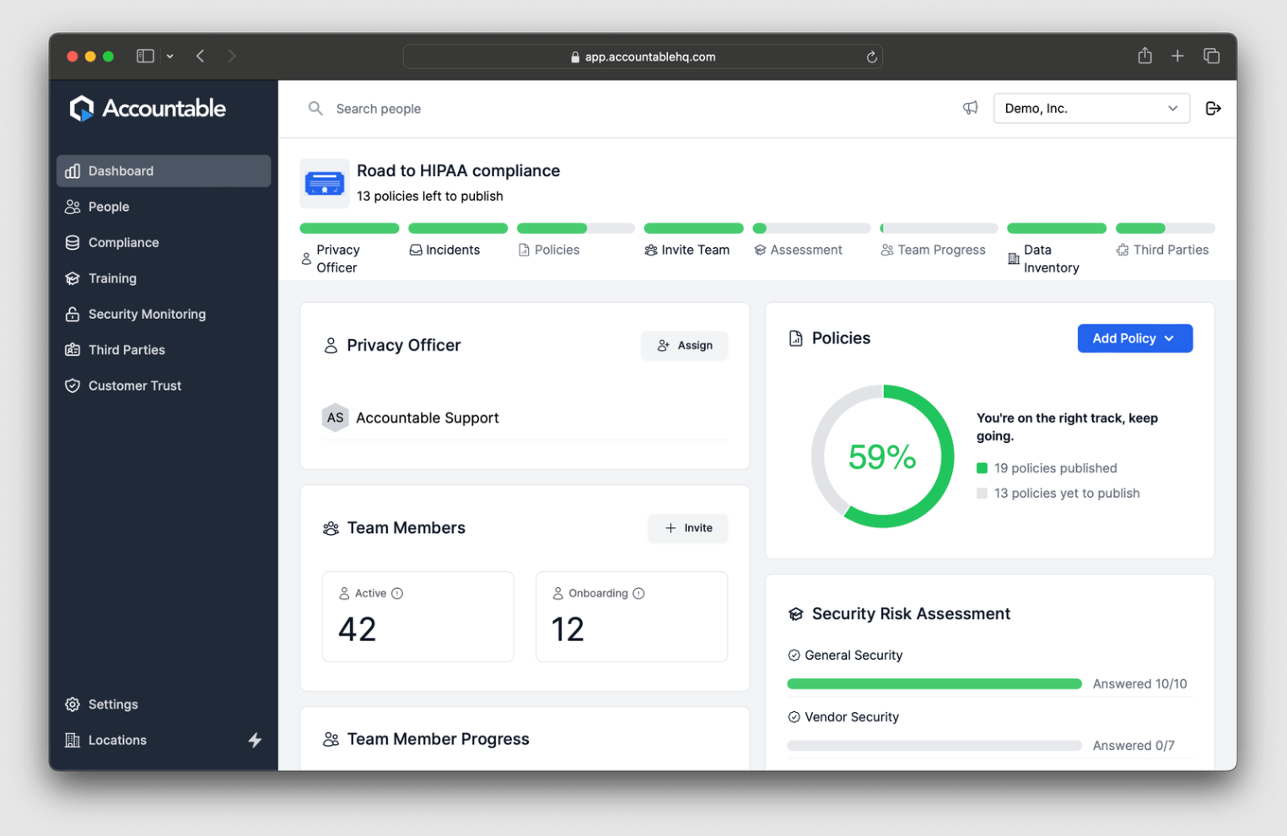The width and height of the screenshot is (1287, 836).
Task: Go to People in the sidebar
Action: tap(164, 207)
